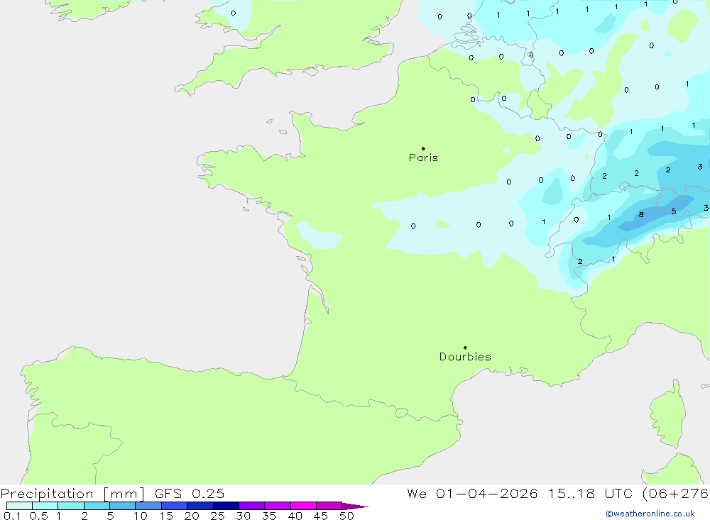This screenshot has height=520, width=710.
Task: Click the legend scale label 35
Action: [x=269, y=516]
